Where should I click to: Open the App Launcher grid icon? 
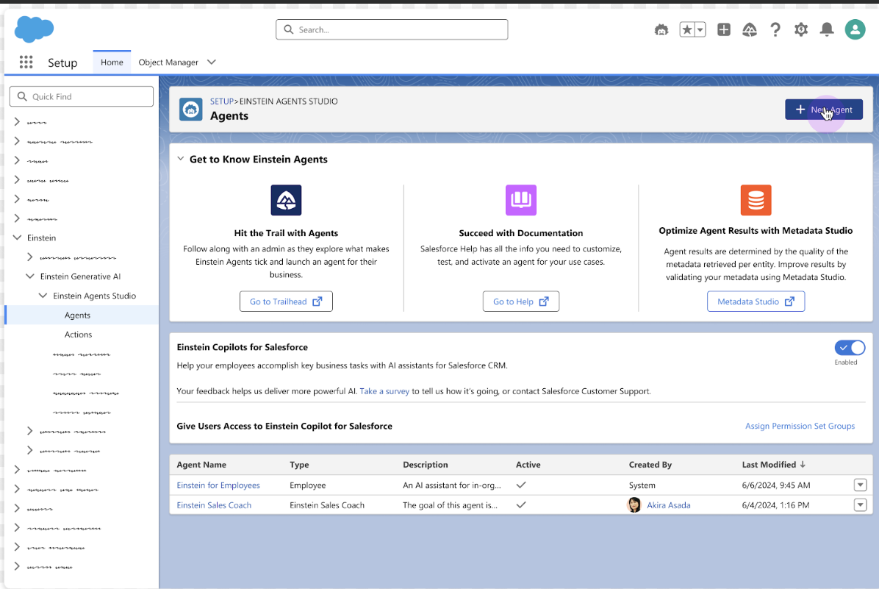point(26,63)
